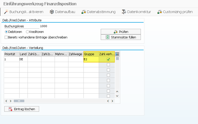
Task: Click the horizontal scrollbar thumb under the table
Action: [x=19, y=101]
